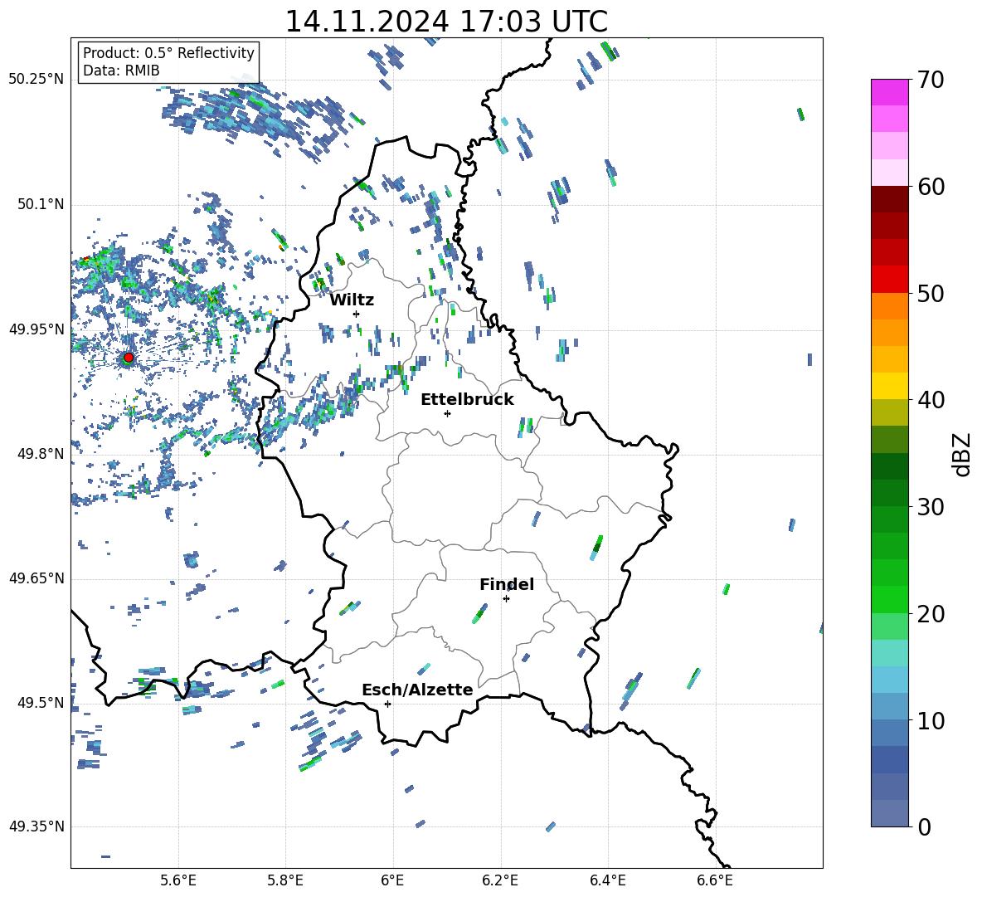Click the 6.2°E longitude label
The image size is (982, 897).
point(500,880)
